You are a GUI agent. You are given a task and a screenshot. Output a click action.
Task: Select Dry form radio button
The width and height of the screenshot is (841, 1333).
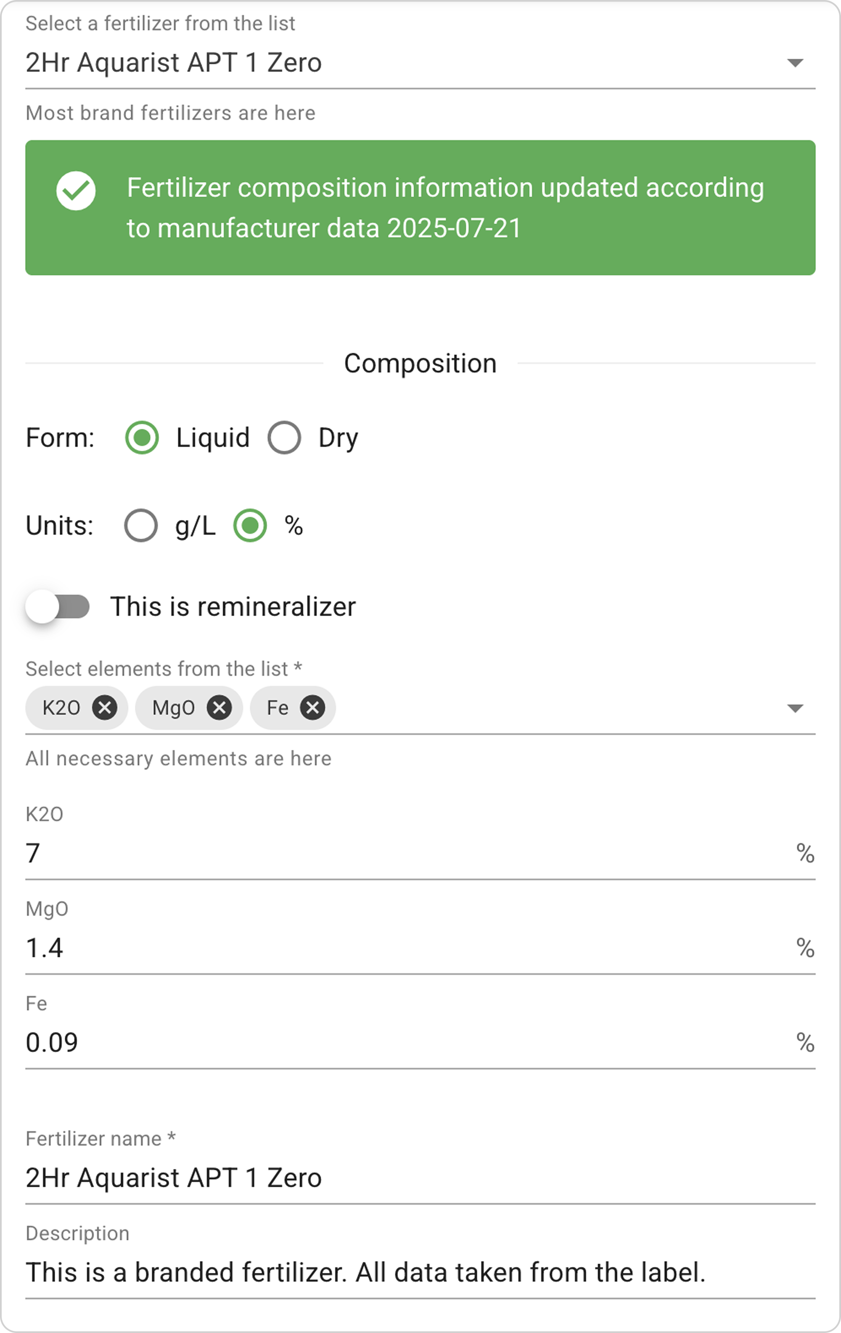[284, 438]
